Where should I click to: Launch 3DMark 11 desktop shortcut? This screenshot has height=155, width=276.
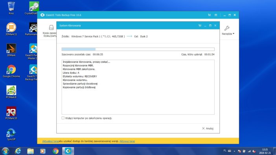pyautogui.click(x=11, y=29)
